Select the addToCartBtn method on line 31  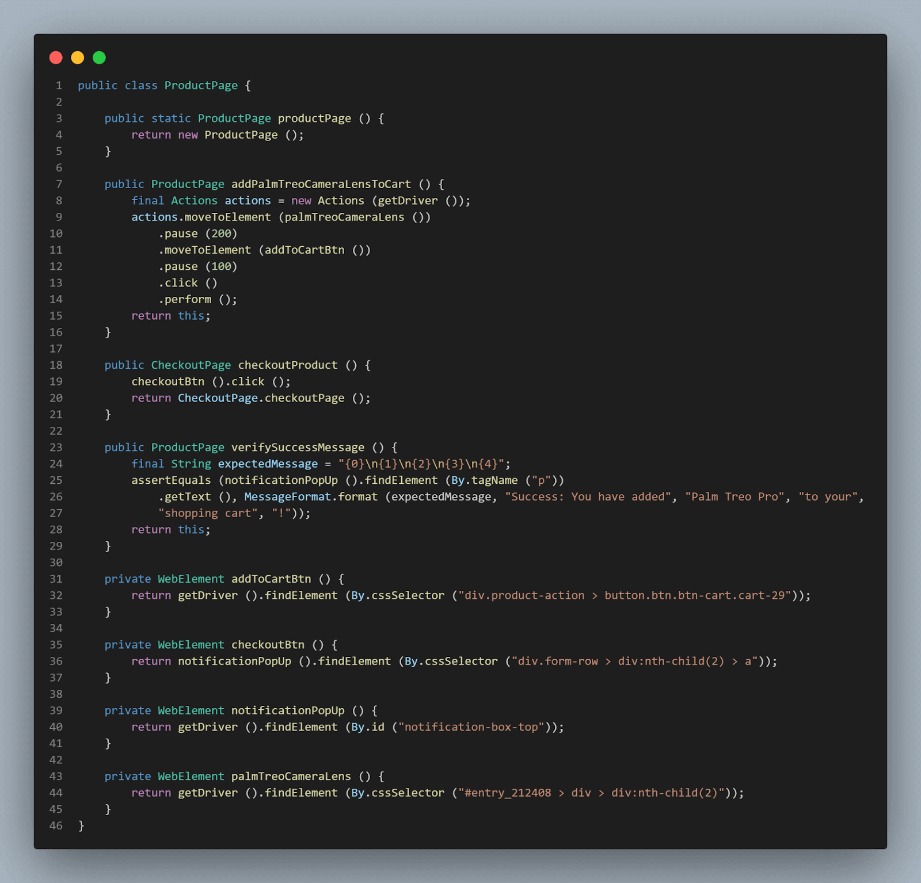[271, 579]
